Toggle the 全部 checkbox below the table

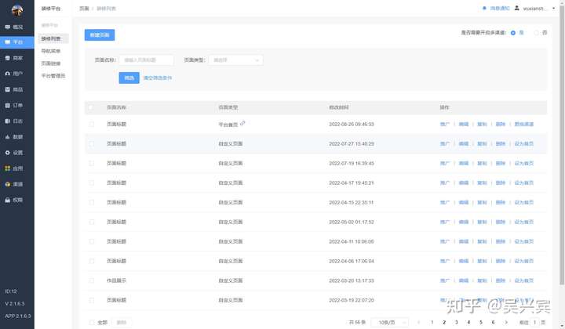92,323
